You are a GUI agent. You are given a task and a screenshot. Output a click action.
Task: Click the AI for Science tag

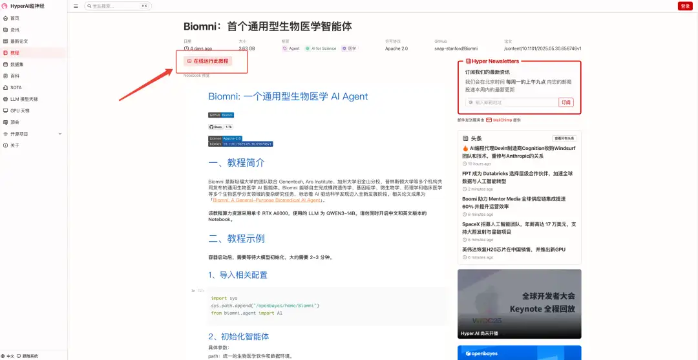pyautogui.click(x=321, y=48)
